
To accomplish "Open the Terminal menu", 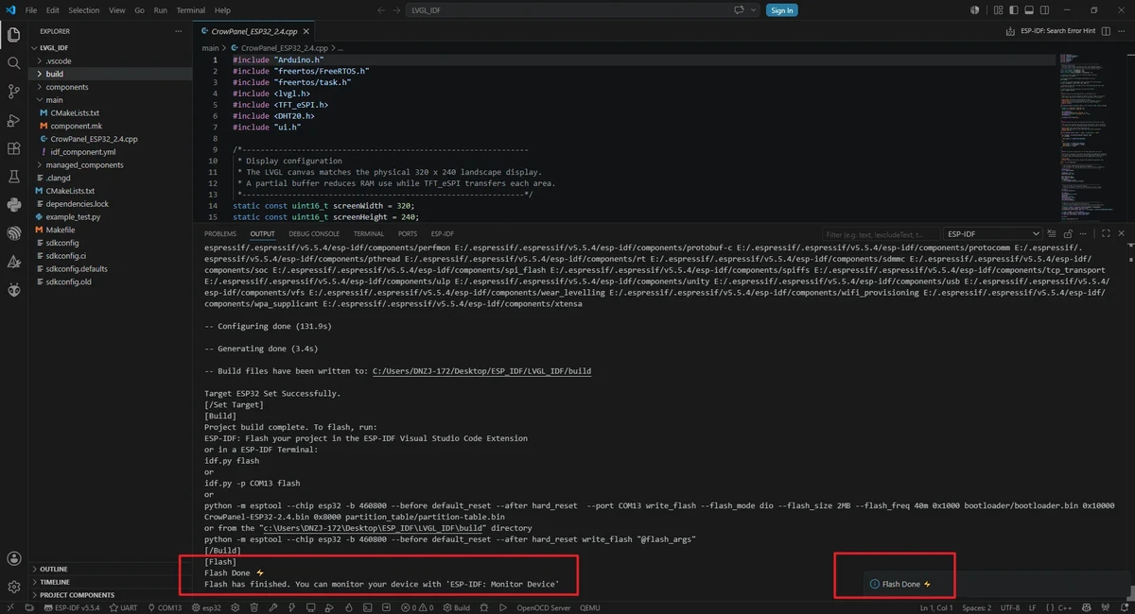I will [191, 10].
